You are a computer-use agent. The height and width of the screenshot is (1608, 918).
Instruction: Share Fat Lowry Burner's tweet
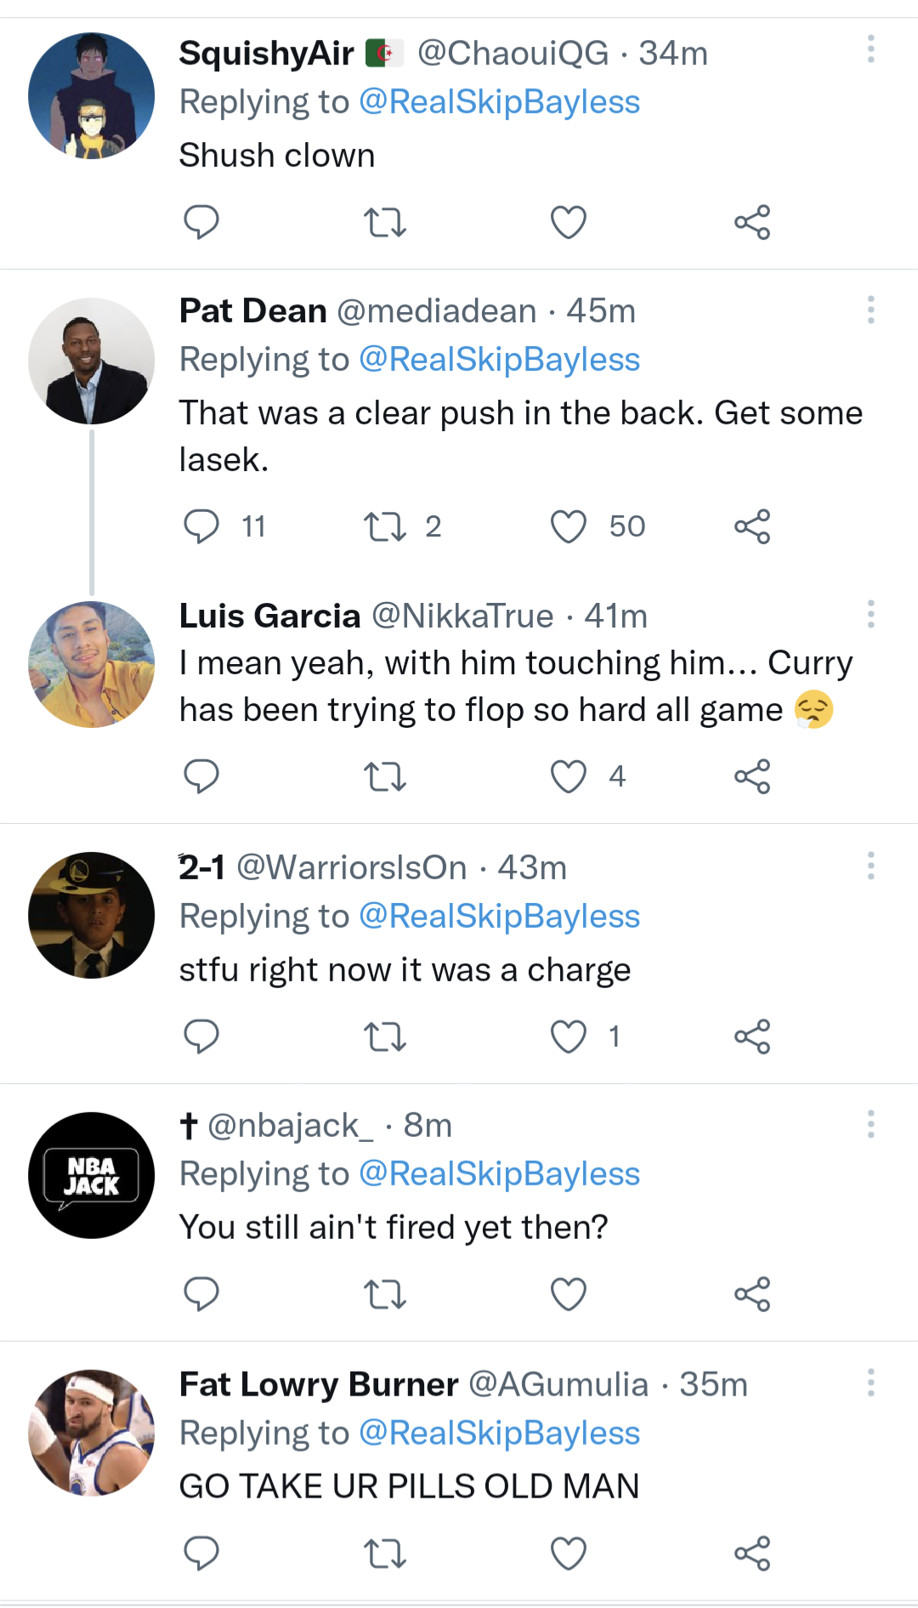(x=752, y=1554)
